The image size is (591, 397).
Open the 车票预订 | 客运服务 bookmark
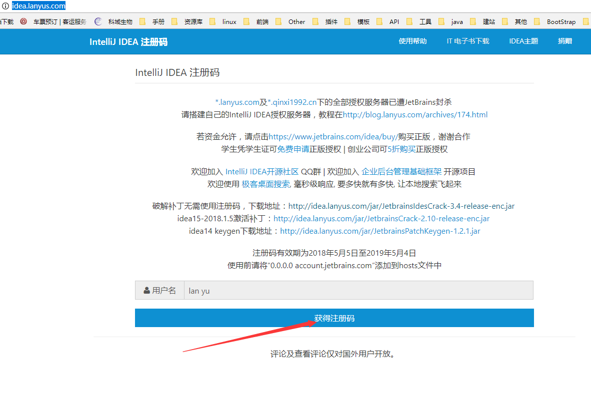(x=53, y=22)
